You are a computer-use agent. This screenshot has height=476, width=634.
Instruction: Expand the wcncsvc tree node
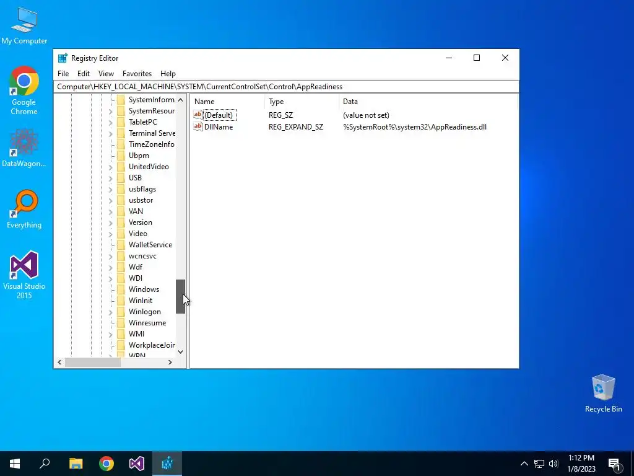point(110,256)
